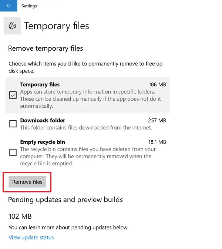
Task: Click the Settings window title text
Action: [29, 6]
